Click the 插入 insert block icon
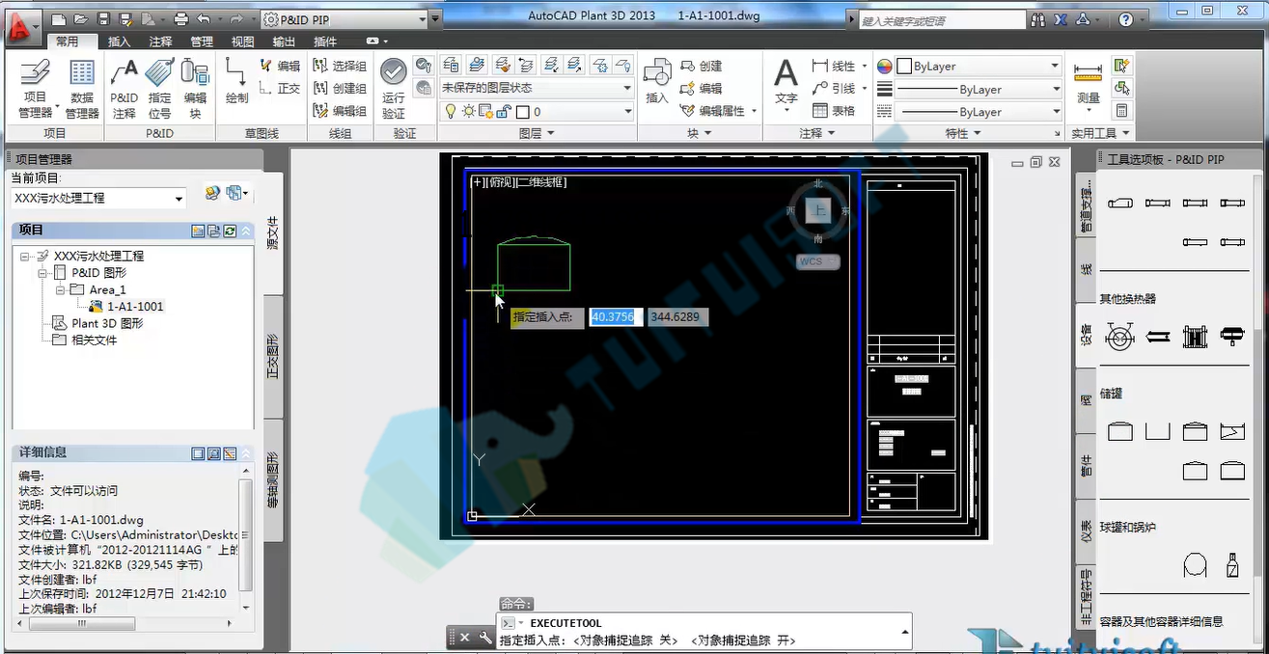Viewport: 1269px width, 654px height. [x=656, y=81]
